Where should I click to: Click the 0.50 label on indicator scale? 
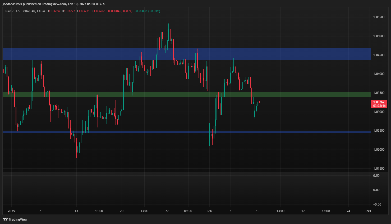click(x=376, y=176)
